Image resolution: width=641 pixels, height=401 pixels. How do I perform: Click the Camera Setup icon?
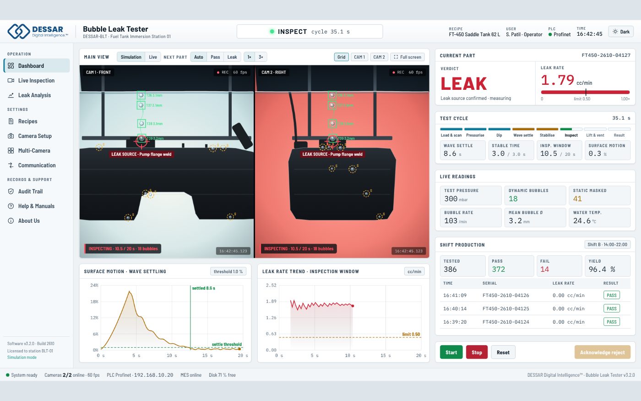coord(11,136)
